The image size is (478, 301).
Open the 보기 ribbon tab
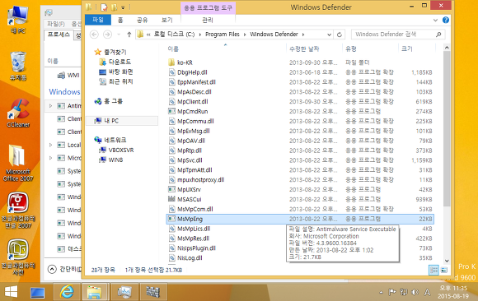tap(167, 20)
